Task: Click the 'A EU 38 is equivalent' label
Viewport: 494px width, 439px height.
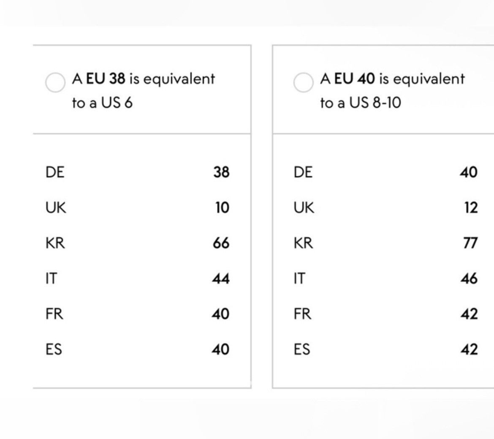Action: [x=144, y=79]
